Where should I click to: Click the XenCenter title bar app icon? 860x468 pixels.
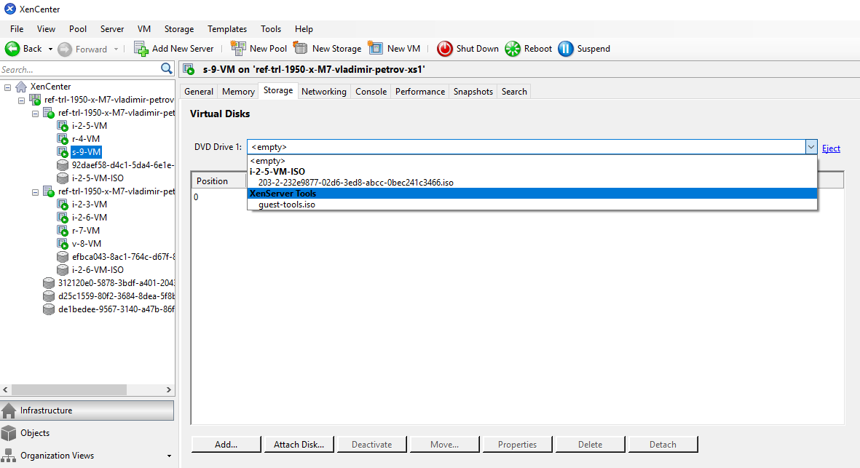(10, 9)
